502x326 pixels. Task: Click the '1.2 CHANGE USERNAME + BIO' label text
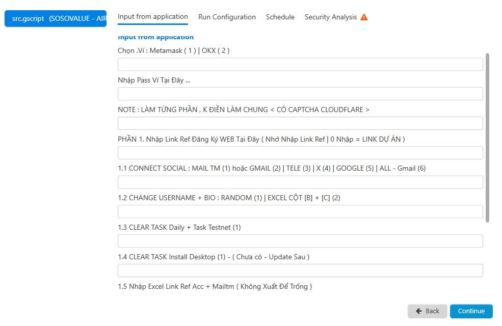click(167, 198)
